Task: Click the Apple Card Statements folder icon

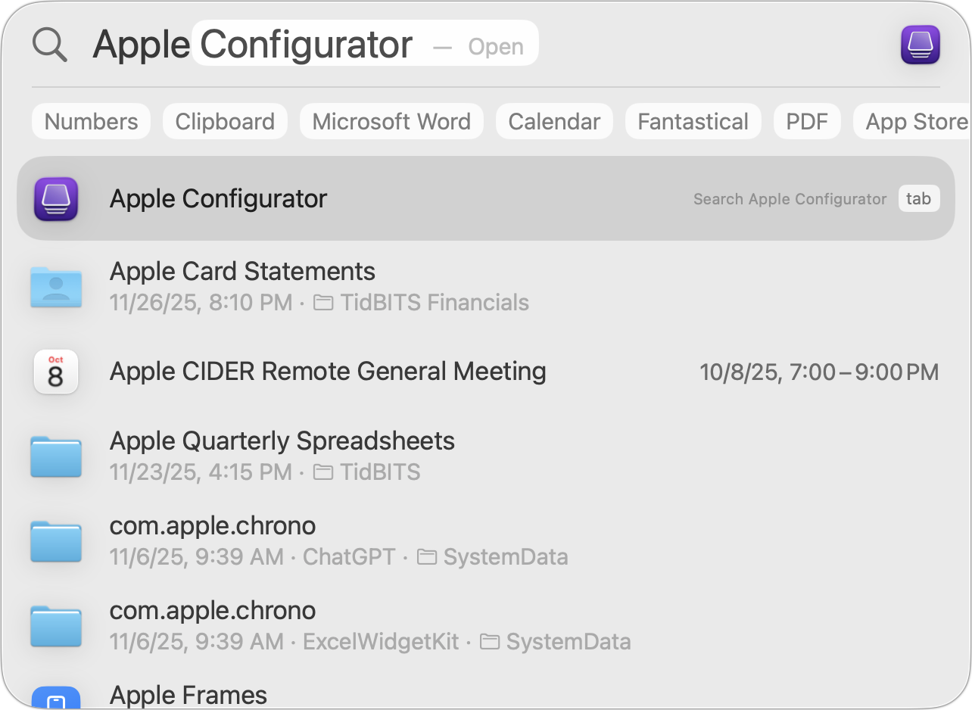Action: (56, 287)
